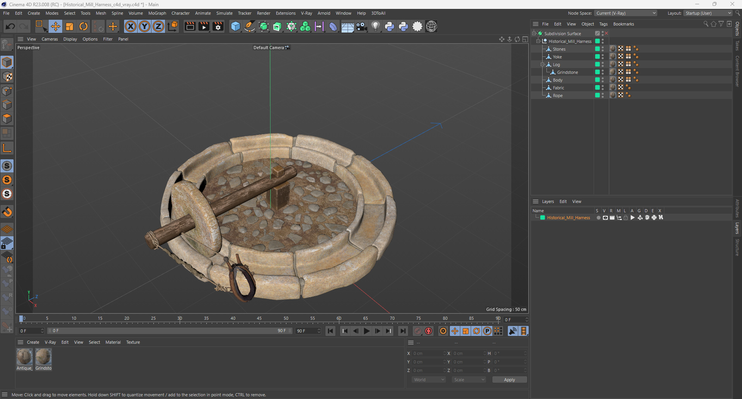Viewport: 742px width, 399px height.
Task: Click the timeline range slider bar
Action: pyautogui.click(x=170, y=331)
